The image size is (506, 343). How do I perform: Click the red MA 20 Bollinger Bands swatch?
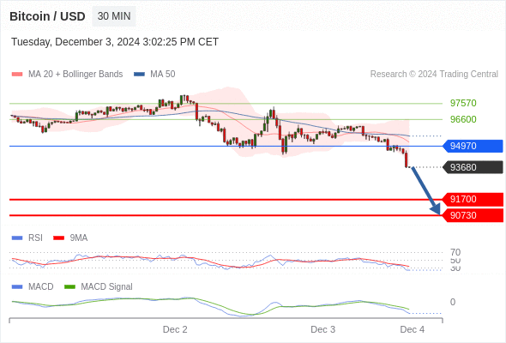coord(17,75)
